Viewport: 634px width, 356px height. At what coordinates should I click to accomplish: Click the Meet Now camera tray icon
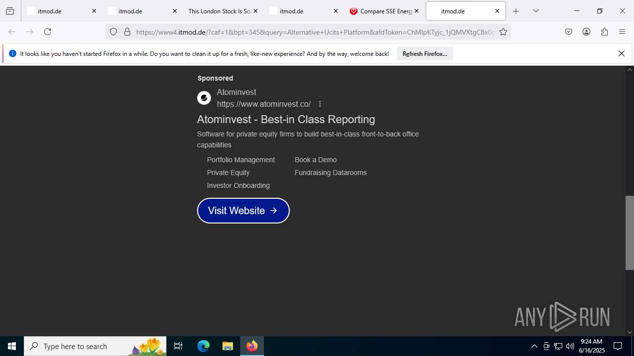pos(546,346)
